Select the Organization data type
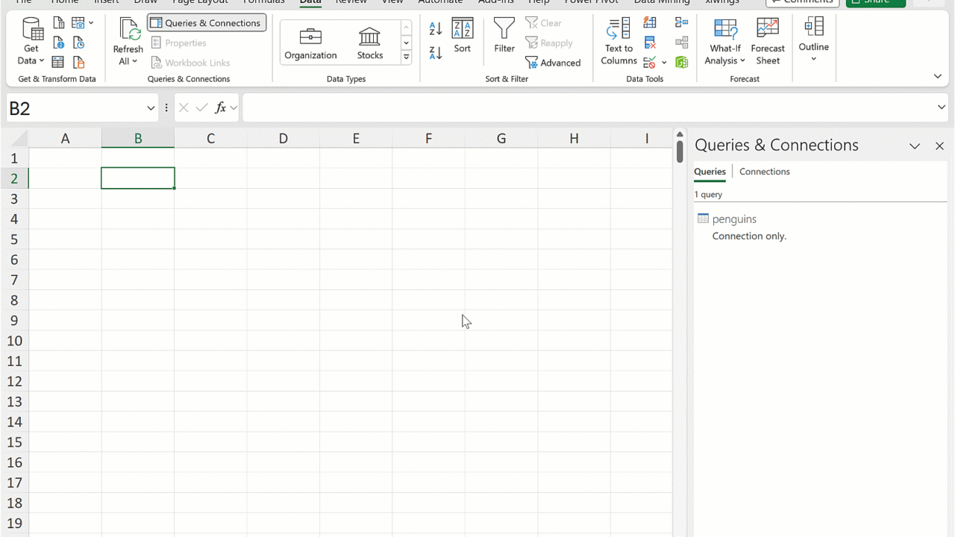 (x=310, y=43)
